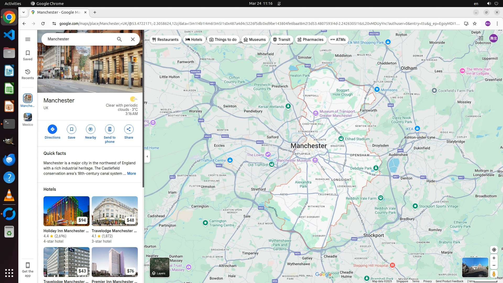Expand Quick facts with More link
This screenshot has width=503, height=283.
(131, 173)
